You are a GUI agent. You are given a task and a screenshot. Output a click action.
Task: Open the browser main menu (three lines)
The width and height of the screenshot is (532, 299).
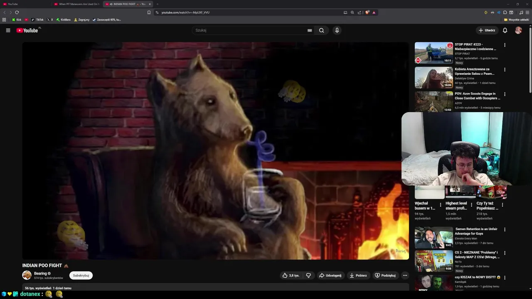(x=527, y=12)
